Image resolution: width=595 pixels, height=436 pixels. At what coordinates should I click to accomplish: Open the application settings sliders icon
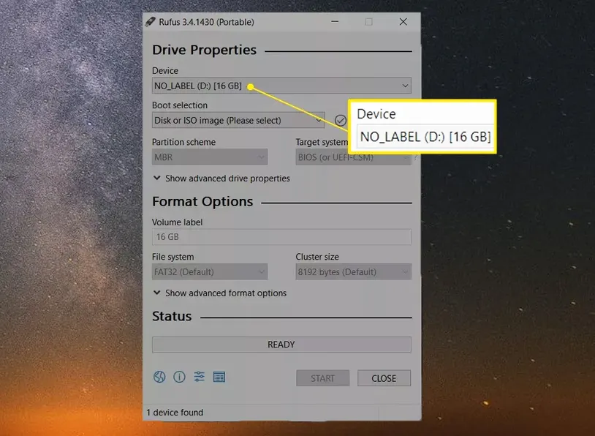(199, 377)
